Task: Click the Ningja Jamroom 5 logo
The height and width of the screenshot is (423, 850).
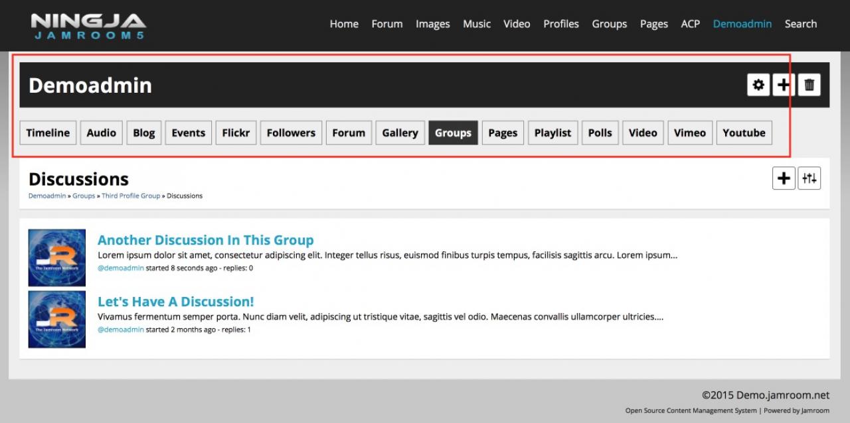Action: 88,25
